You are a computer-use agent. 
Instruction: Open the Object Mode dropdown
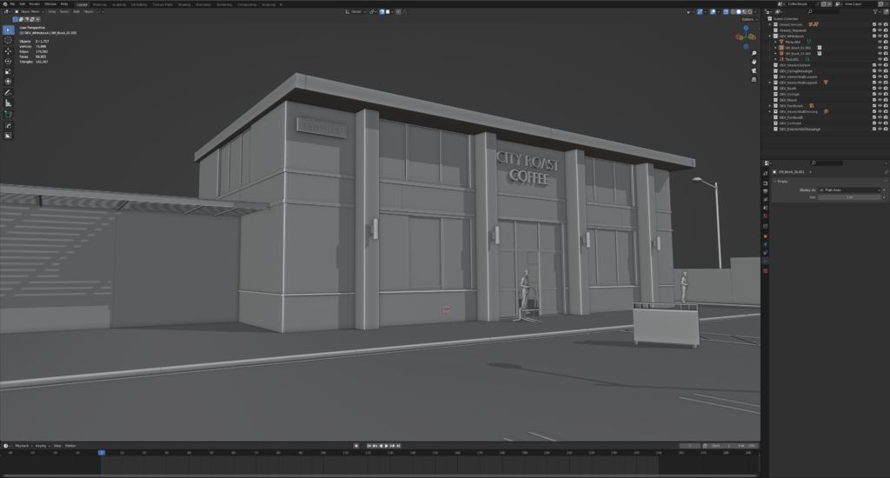tap(29, 11)
